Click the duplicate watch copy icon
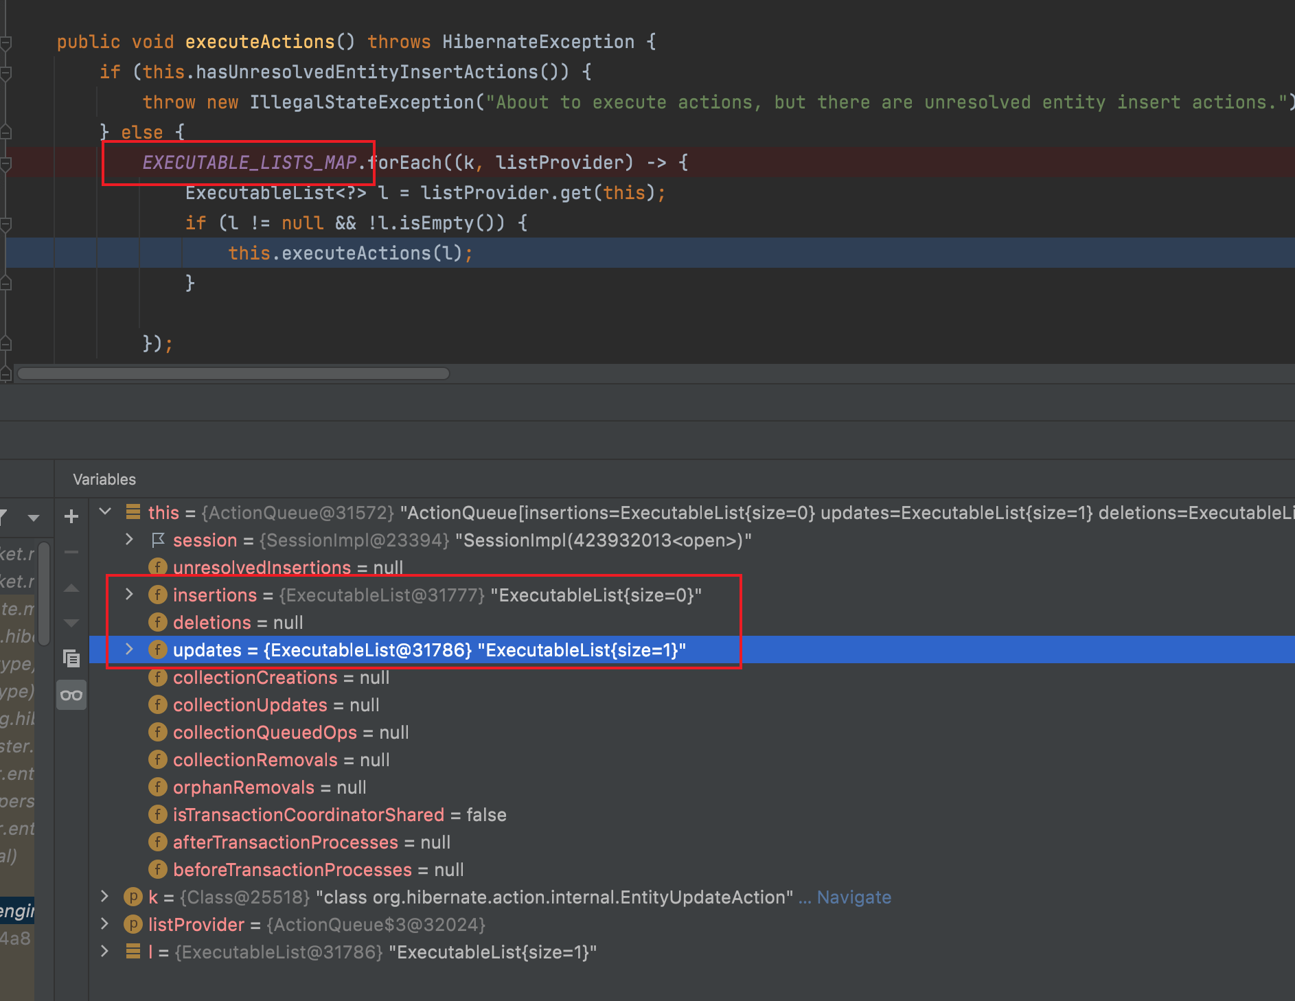Image resolution: width=1295 pixels, height=1001 pixels. coord(71,659)
